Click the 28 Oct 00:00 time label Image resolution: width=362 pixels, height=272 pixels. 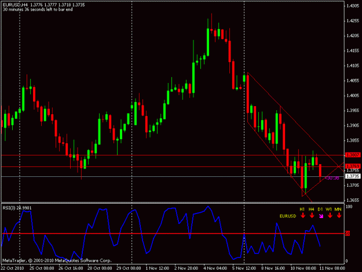point(100,268)
